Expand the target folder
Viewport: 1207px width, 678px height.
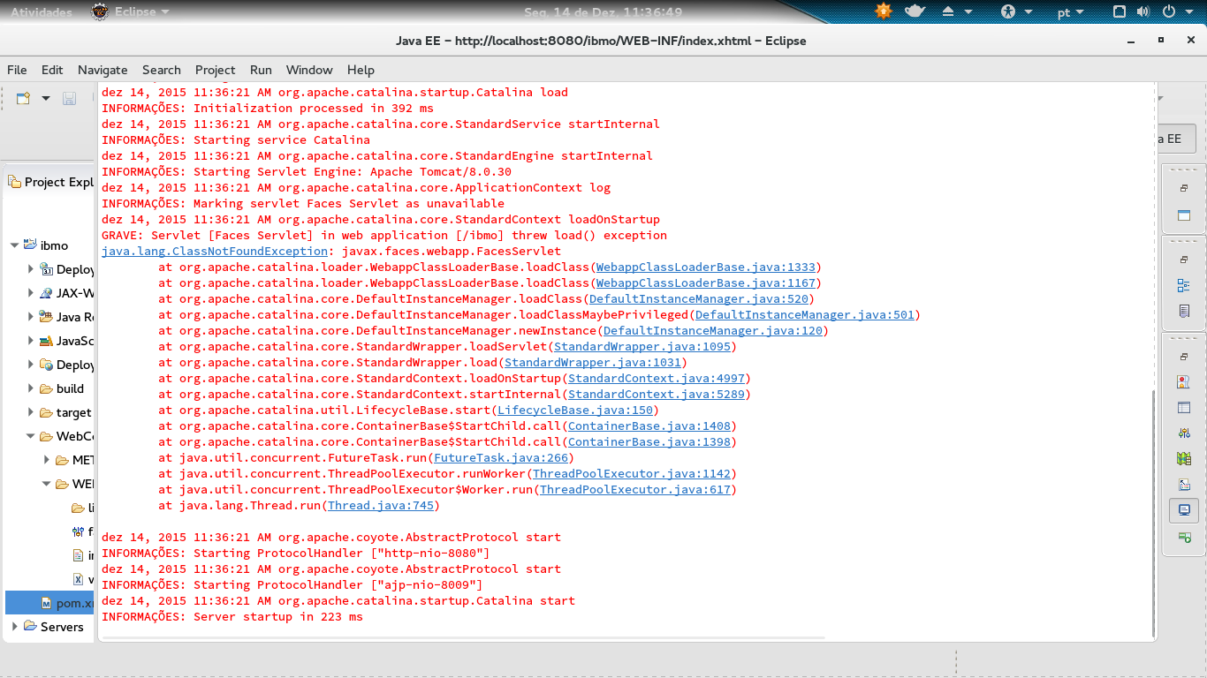pos(31,412)
